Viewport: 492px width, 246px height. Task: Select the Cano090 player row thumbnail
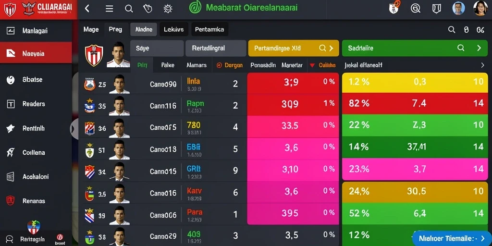[119, 84]
